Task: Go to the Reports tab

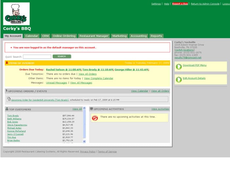Action: (156, 36)
